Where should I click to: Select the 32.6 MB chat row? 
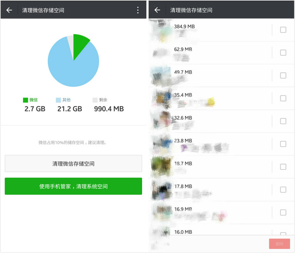click(x=221, y=121)
